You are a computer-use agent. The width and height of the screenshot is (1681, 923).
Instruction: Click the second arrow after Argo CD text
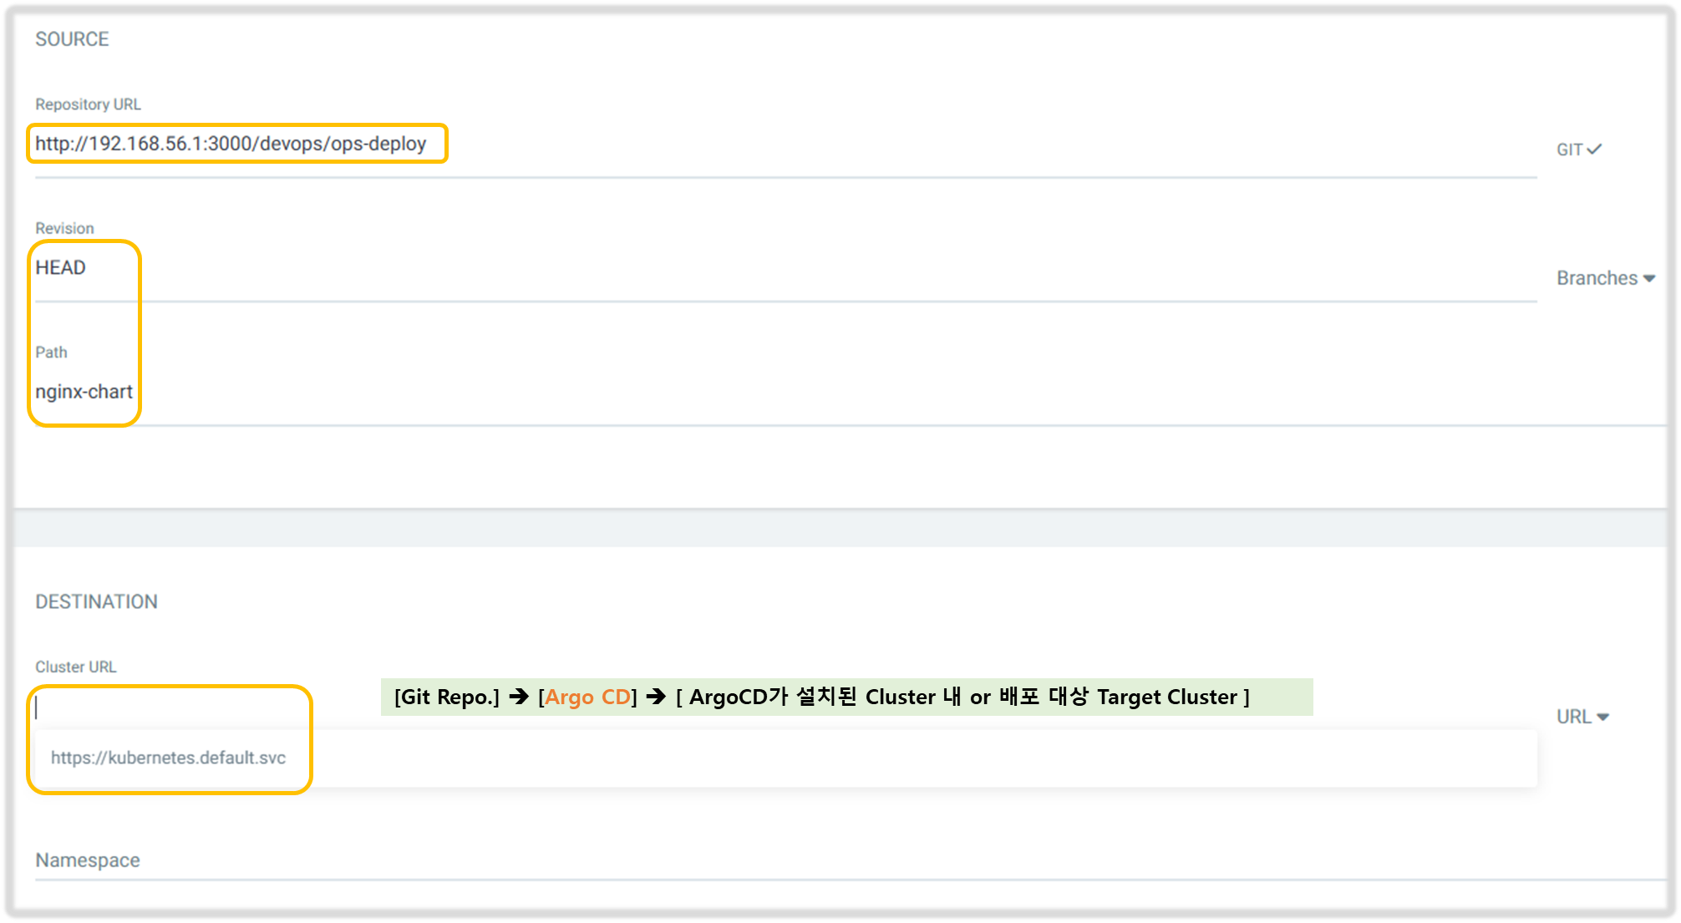656,697
